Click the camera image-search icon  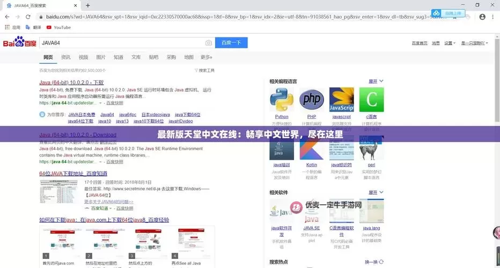(208, 43)
